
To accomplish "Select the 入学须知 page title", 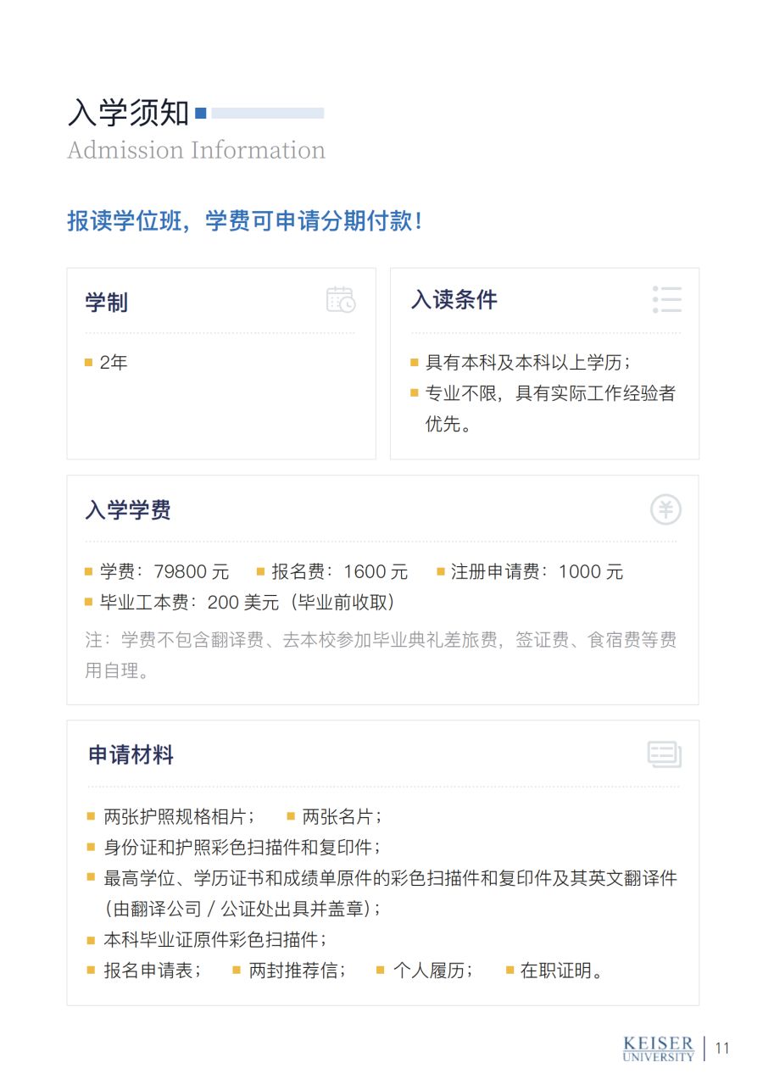I will [129, 113].
